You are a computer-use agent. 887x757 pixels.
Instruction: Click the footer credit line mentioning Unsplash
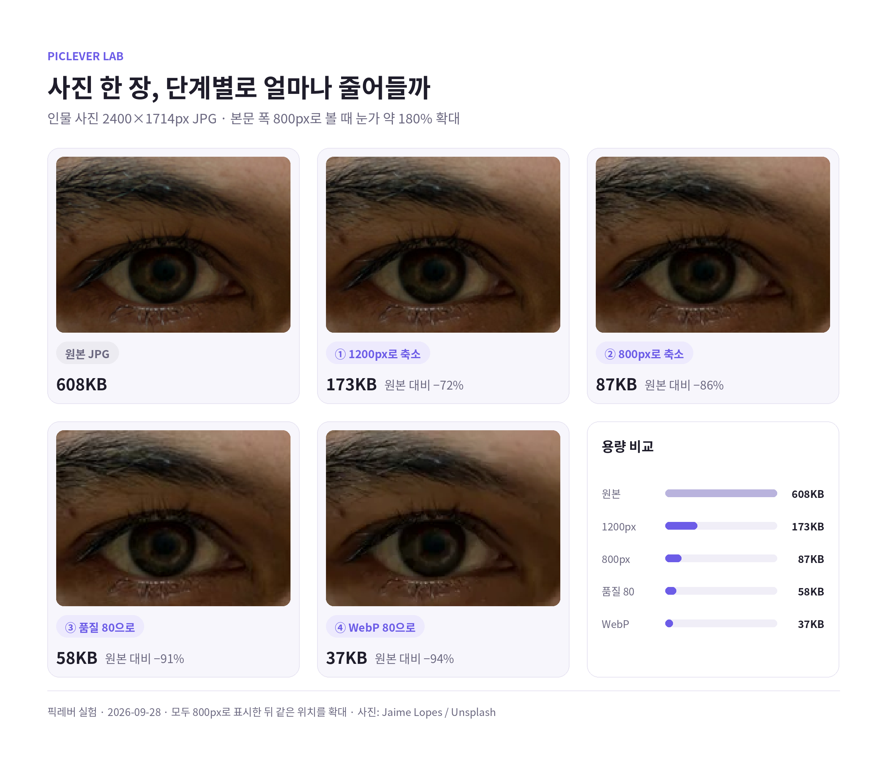[x=271, y=712]
